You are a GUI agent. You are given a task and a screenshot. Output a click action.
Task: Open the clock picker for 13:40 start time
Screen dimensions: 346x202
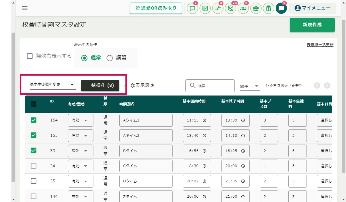coord(204,136)
